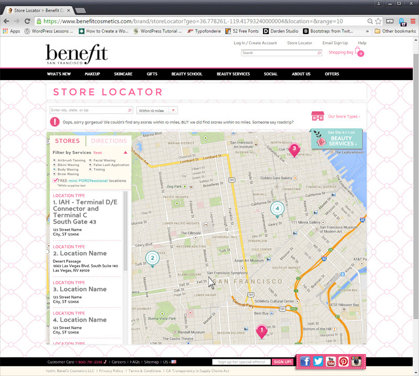This screenshot has height=376, width=419.
Task: Select map pin number 1
Action: click(261, 331)
